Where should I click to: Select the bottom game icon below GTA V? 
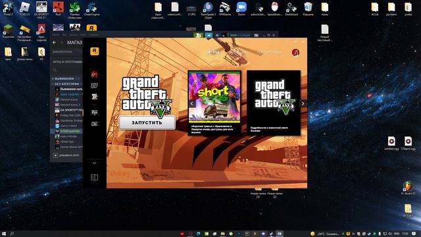pyautogui.click(x=94, y=124)
